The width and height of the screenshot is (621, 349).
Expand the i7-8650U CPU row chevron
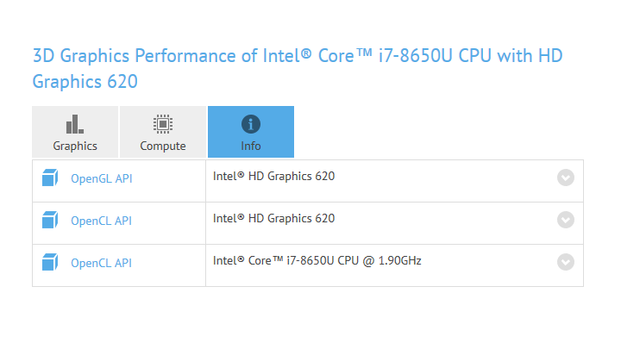tap(566, 262)
